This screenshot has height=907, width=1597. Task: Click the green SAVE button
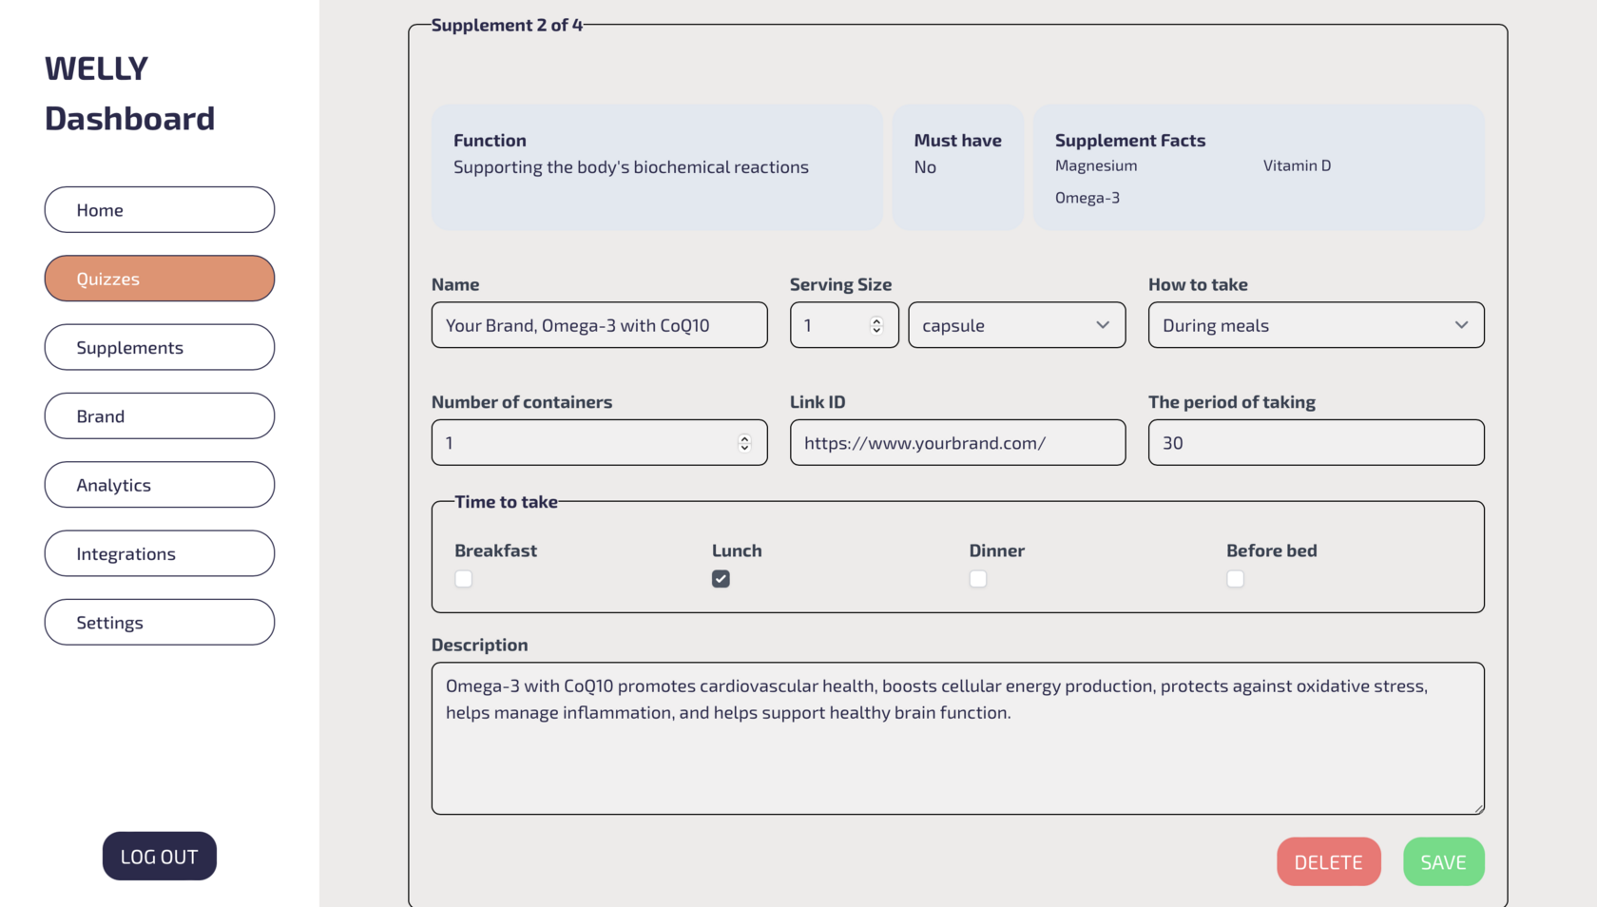click(x=1443, y=862)
